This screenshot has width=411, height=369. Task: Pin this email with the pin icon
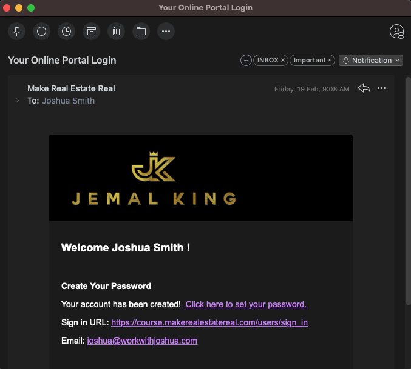coord(16,32)
